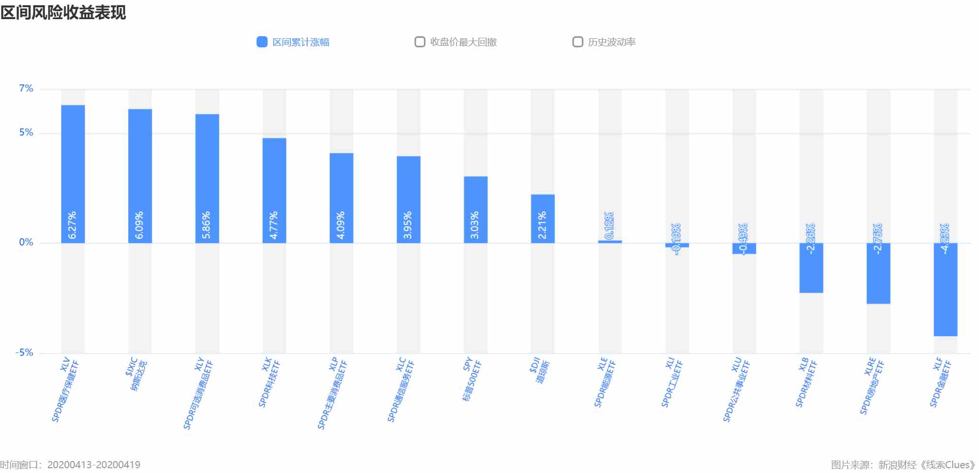
Task: Click the 图片来源 新浪财经 source text
Action: [903, 465]
